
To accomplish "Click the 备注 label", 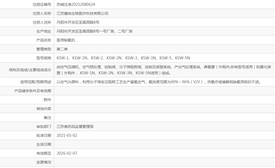I will [47, 118].
